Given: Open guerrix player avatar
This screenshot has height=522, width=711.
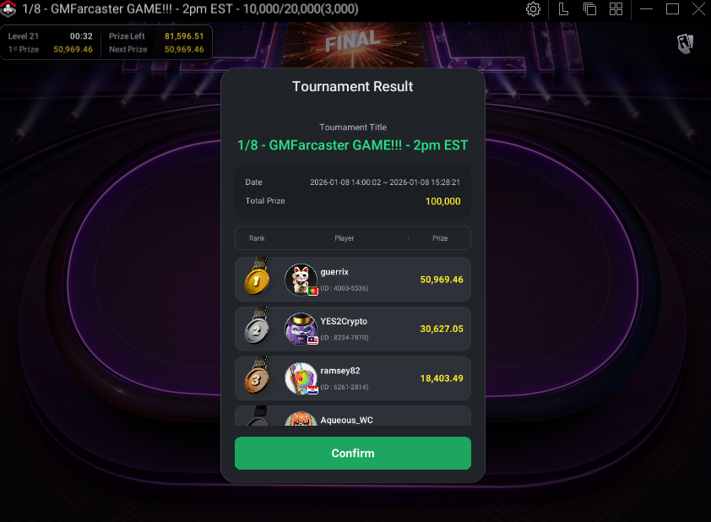Looking at the screenshot, I should pos(301,280).
